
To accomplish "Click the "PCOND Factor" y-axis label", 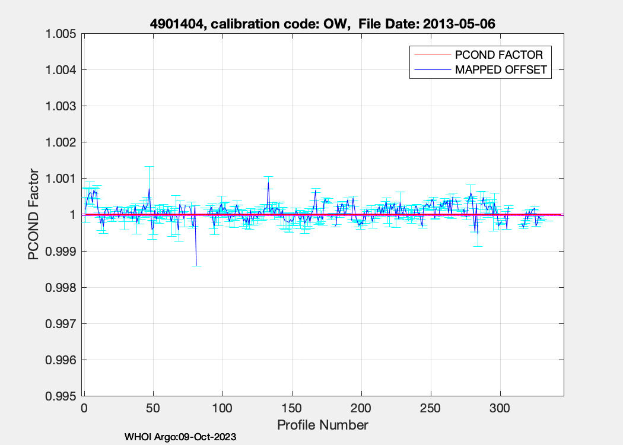I will [34, 215].
